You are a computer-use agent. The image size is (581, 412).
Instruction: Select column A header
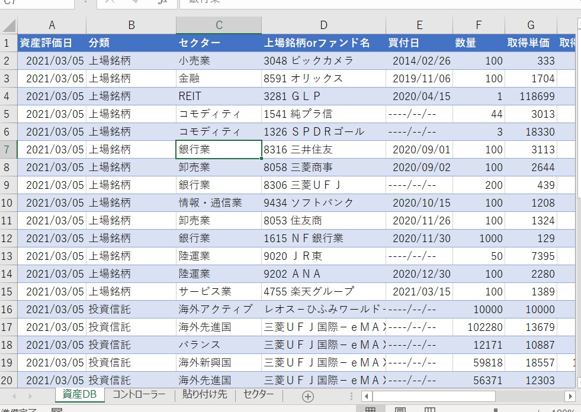click(x=52, y=25)
